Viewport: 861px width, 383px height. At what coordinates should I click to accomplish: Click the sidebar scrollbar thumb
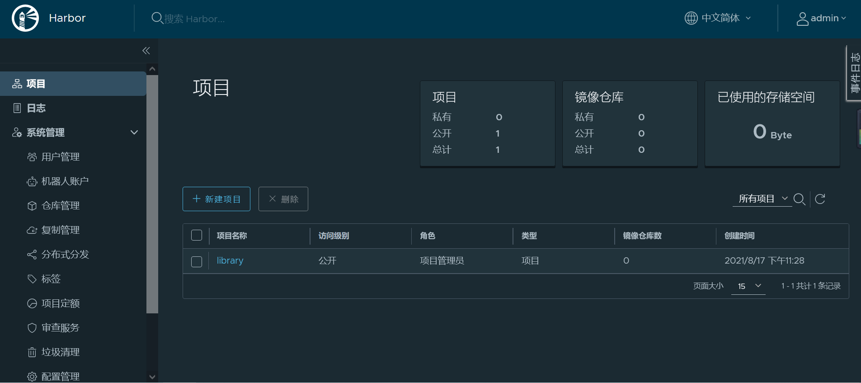coord(152,194)
